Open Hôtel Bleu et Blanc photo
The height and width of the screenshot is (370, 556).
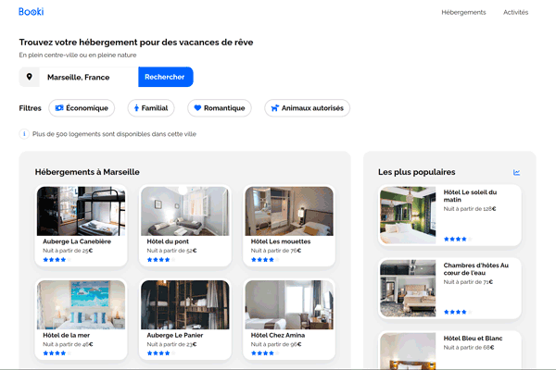[408, 351]
